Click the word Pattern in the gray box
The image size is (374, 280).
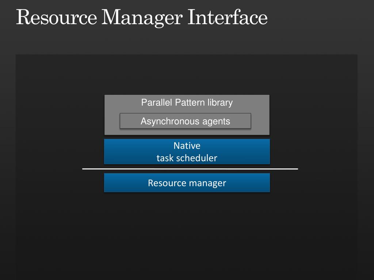(190, 102)
